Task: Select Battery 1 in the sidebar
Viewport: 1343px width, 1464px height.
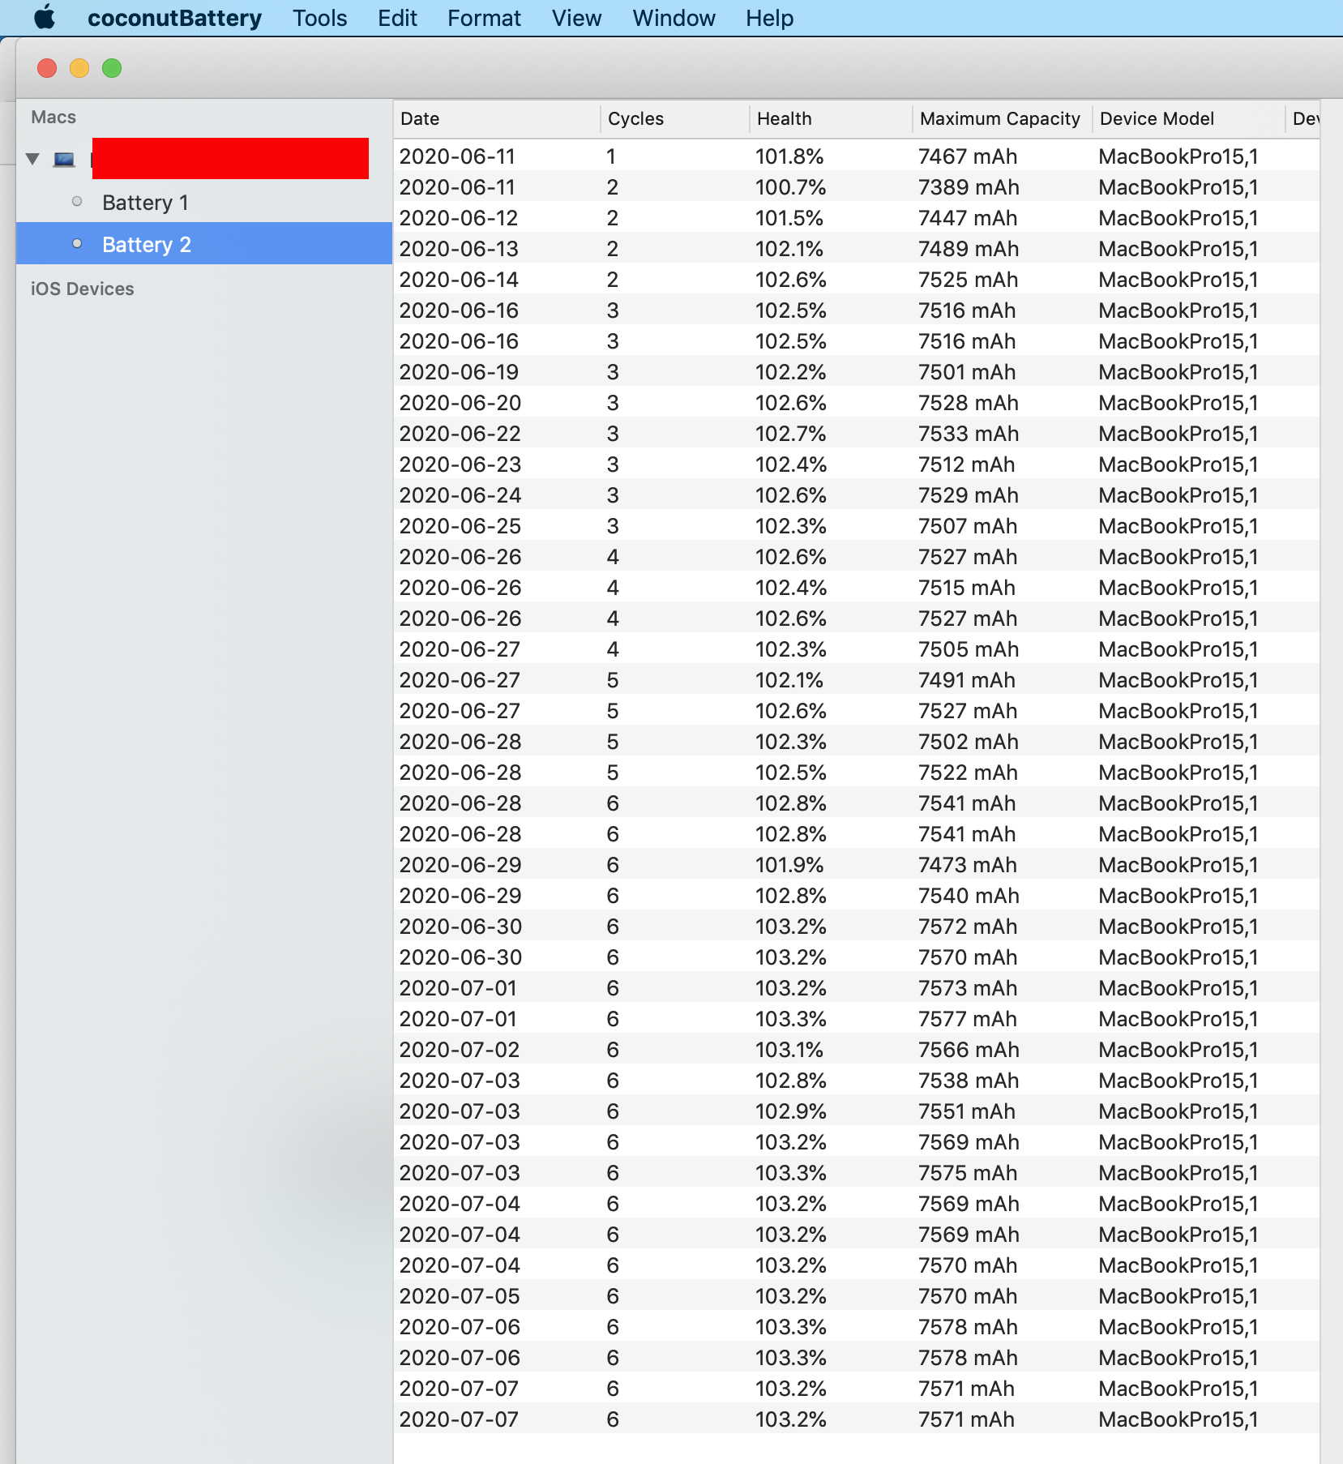Action: coord(204,203)
